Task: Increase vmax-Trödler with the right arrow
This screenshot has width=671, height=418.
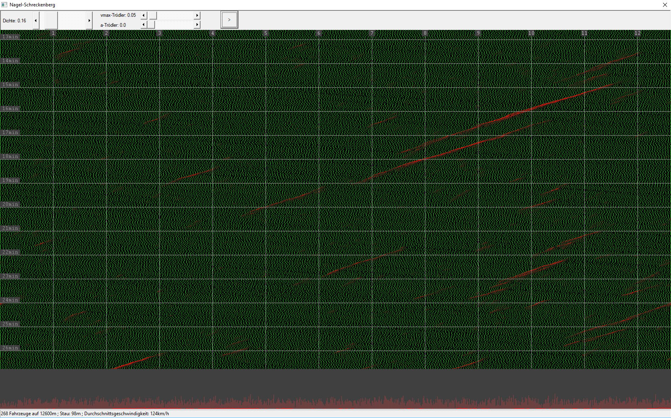Action: coord(197,15)
